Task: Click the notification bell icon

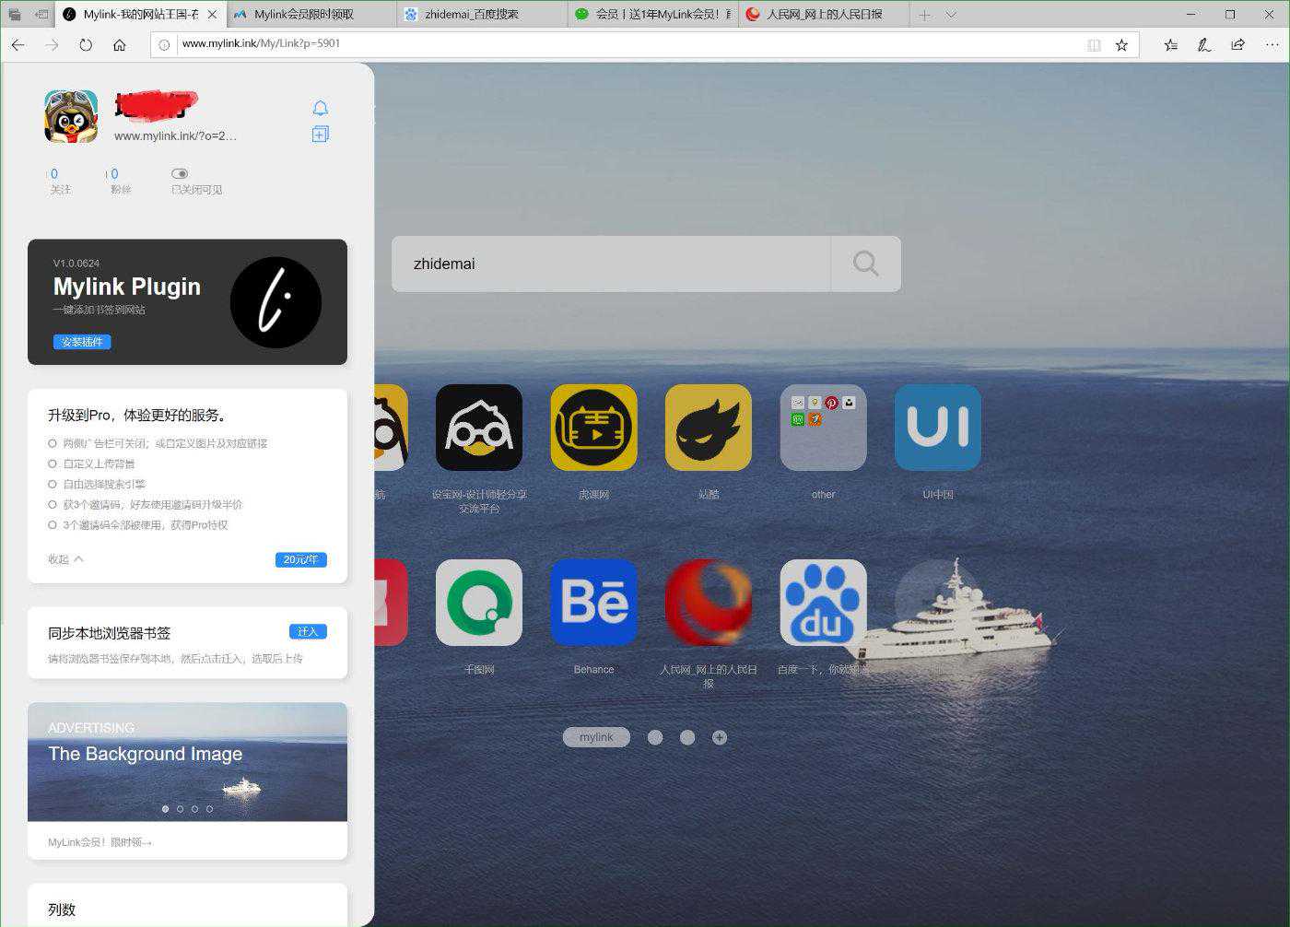Action: pos(320,108)
